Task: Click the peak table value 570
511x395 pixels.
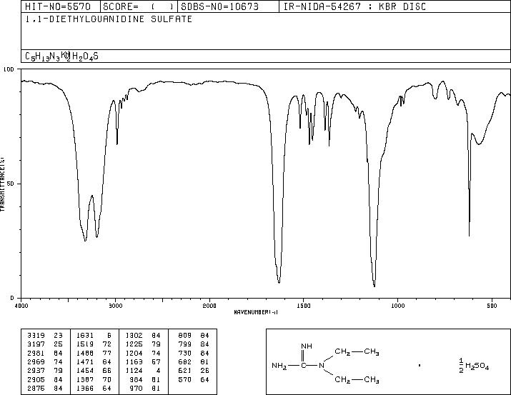Action: click(185, 380)
